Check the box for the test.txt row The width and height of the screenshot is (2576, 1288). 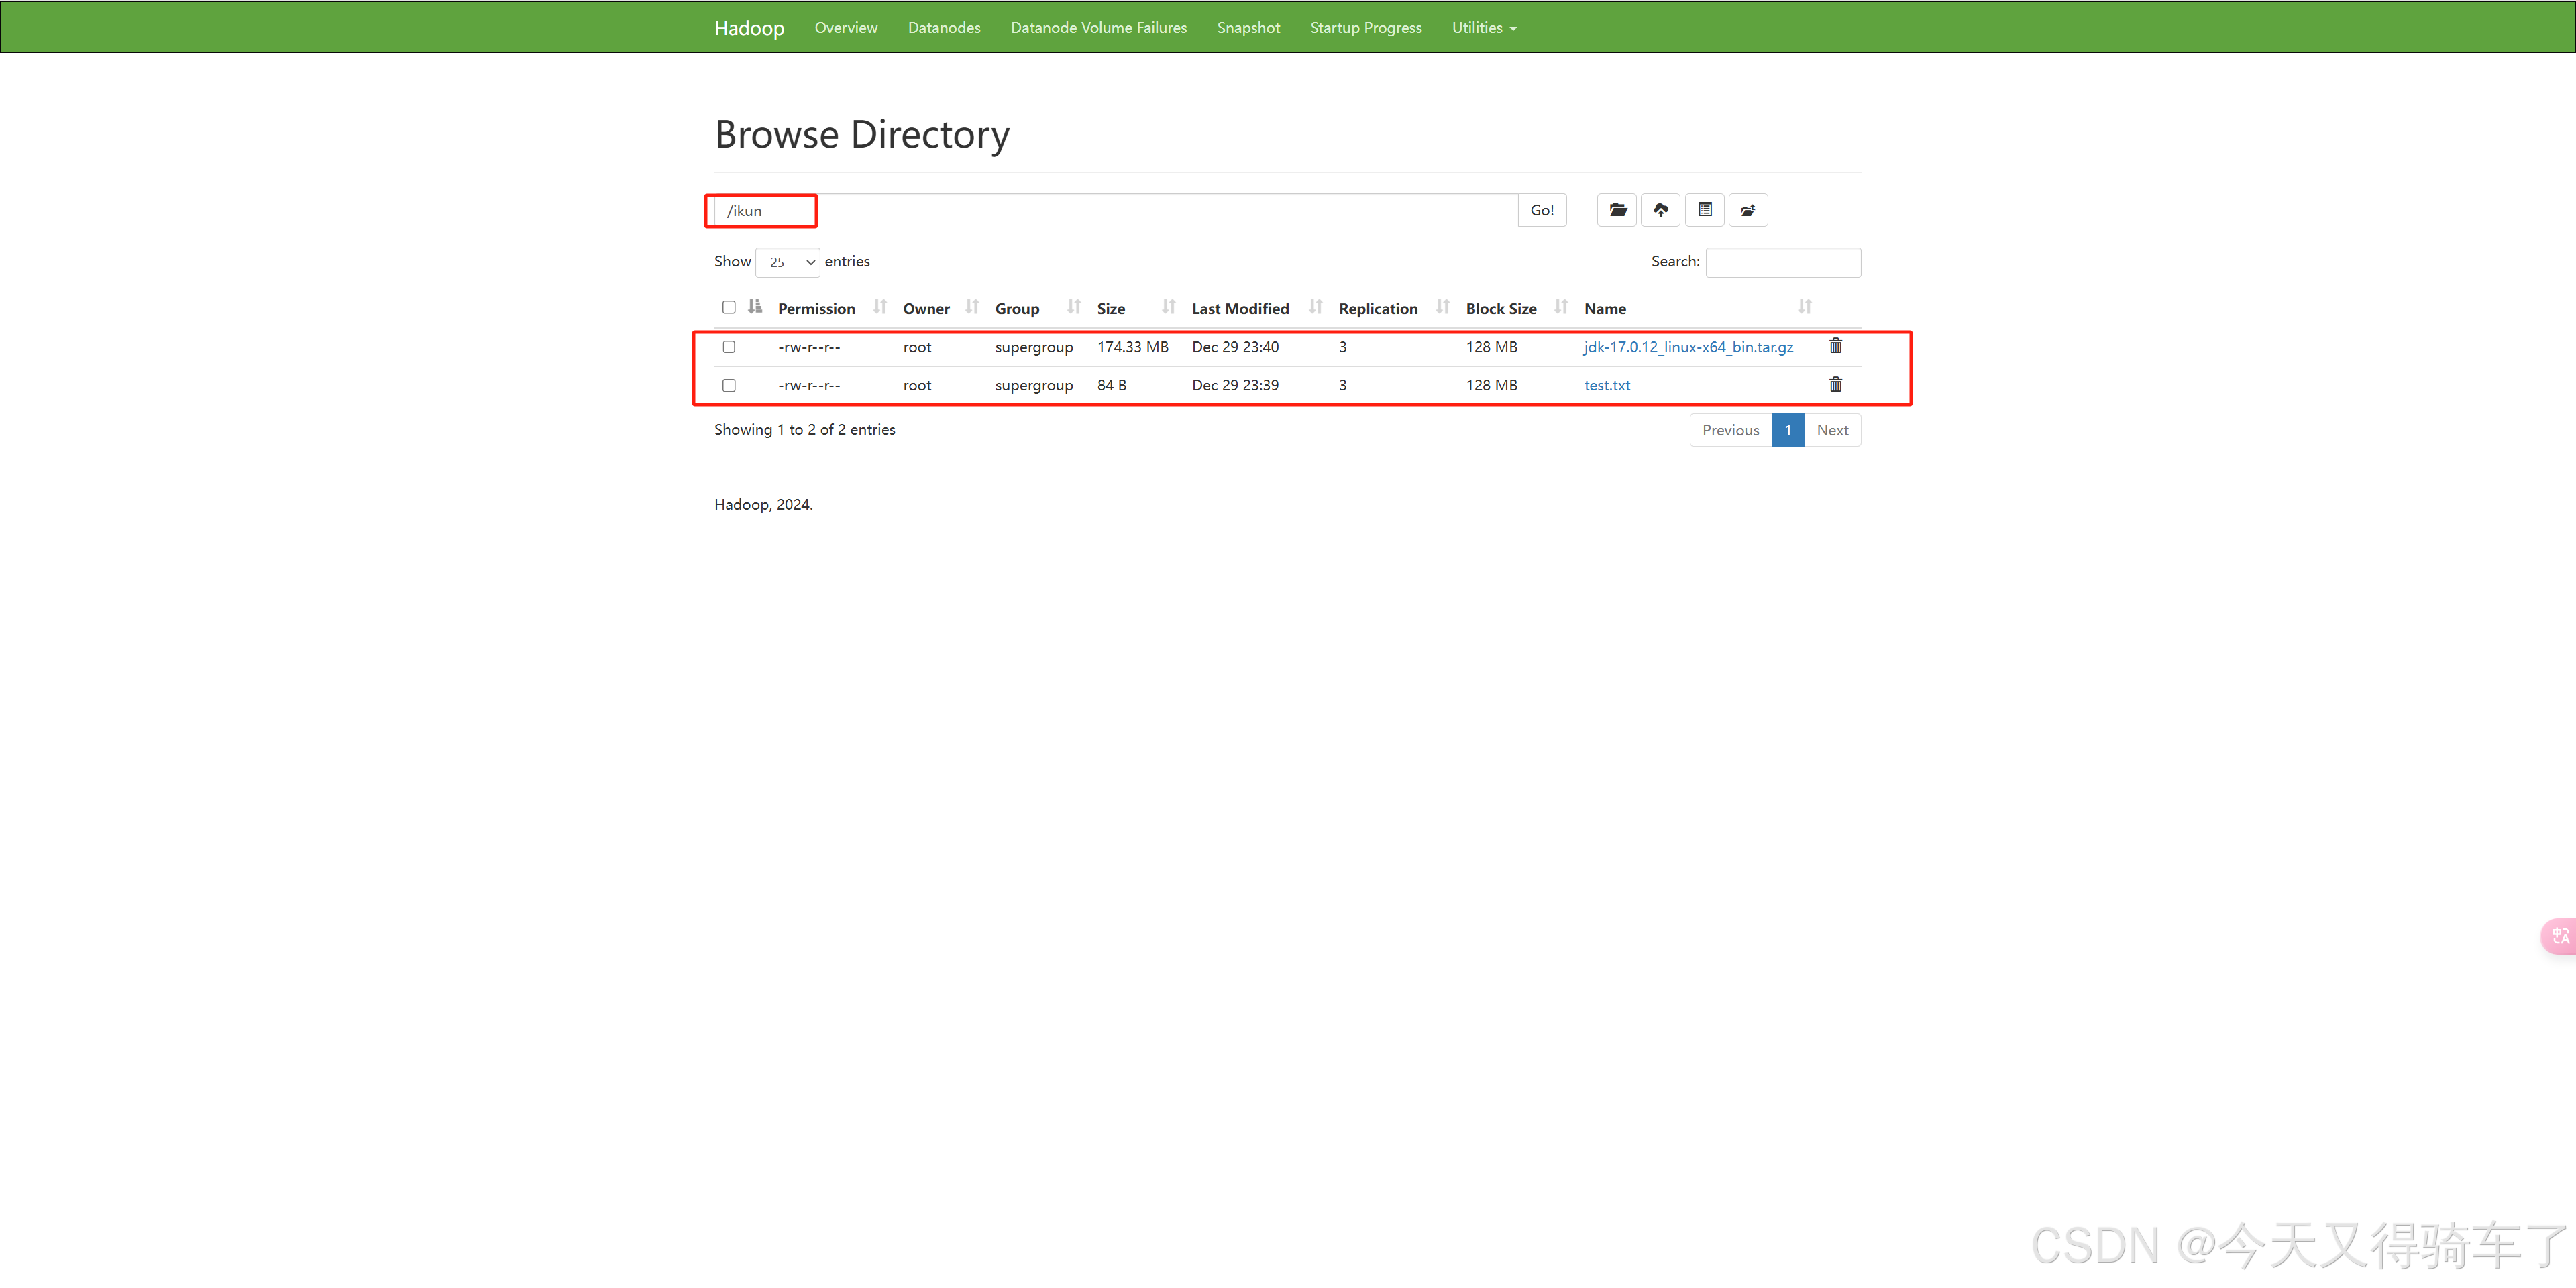click(x=729, y=386)
